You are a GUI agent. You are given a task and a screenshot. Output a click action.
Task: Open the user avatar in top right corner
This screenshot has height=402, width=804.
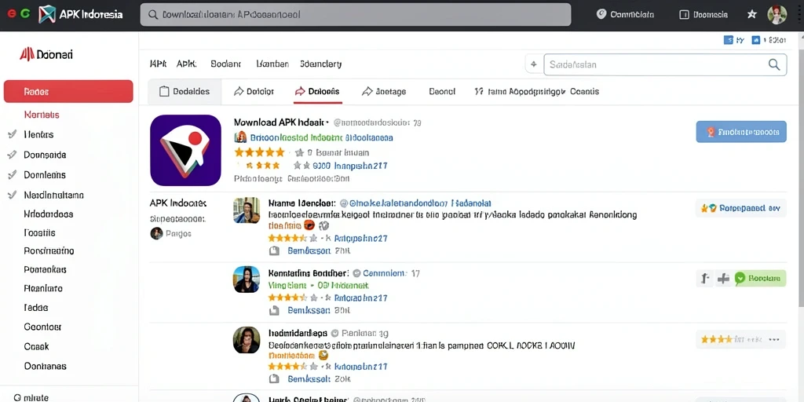777,14
